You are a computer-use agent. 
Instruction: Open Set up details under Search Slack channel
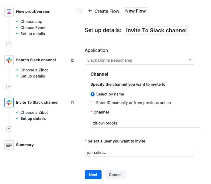tap(33, 76)
